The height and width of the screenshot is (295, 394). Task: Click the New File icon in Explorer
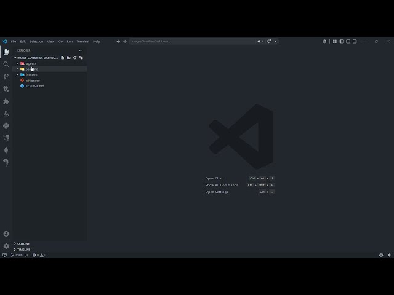coord(63,58)
